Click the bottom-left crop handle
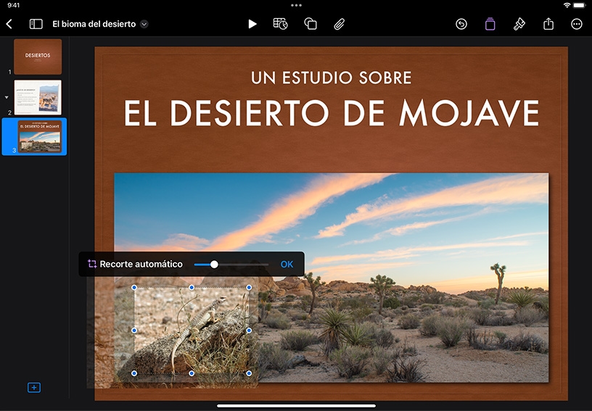 coord(134,373)
